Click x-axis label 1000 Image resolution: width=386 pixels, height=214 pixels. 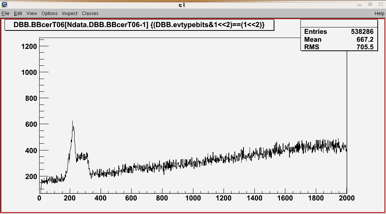pos(193,198)
